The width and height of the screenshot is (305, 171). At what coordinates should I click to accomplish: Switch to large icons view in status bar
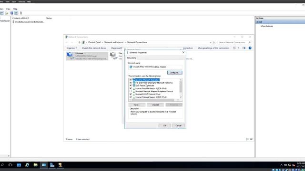point(251,139)
